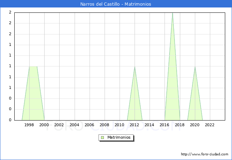
Task: Click the 2012 peak data point
Action: tap(135, 67)
